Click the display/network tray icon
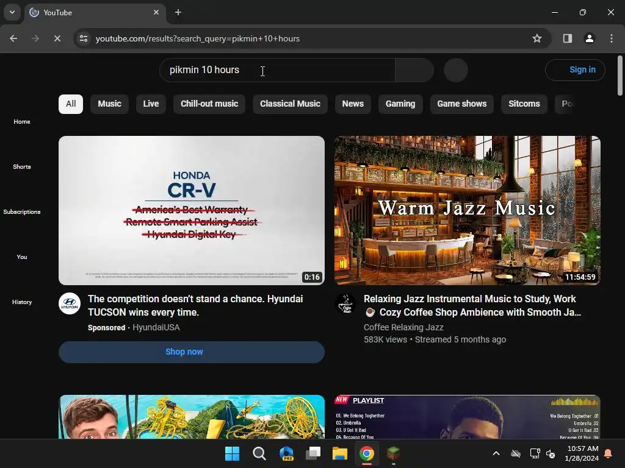 [535, 453]
